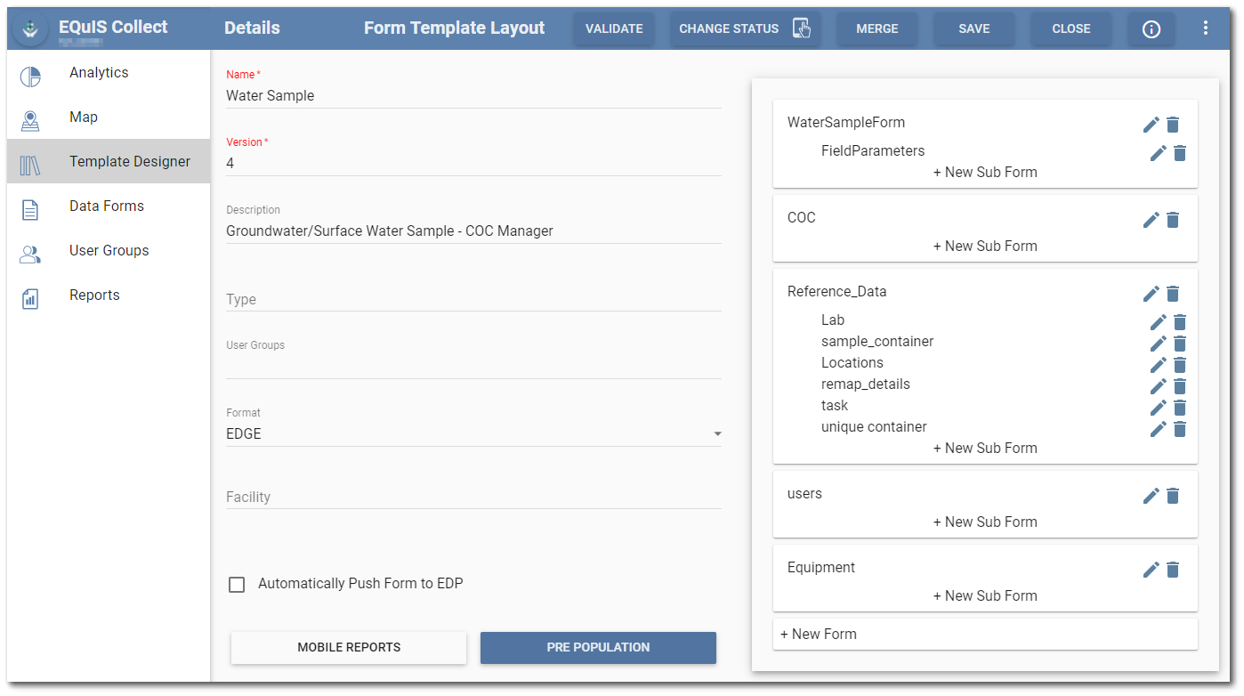Image resolution: width=1244 pixels, height=696 pixels.
Task: Open the Format dropdown showing EDGE
Action: click(473, 434)
